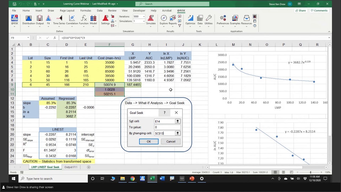Click the range picker for By changing cell
Image resolution: width=341 pixels, height=192 pixels.
coord(177,133)
